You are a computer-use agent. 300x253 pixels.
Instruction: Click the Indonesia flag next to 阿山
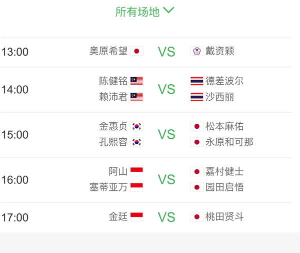click(x=136, y=171)
